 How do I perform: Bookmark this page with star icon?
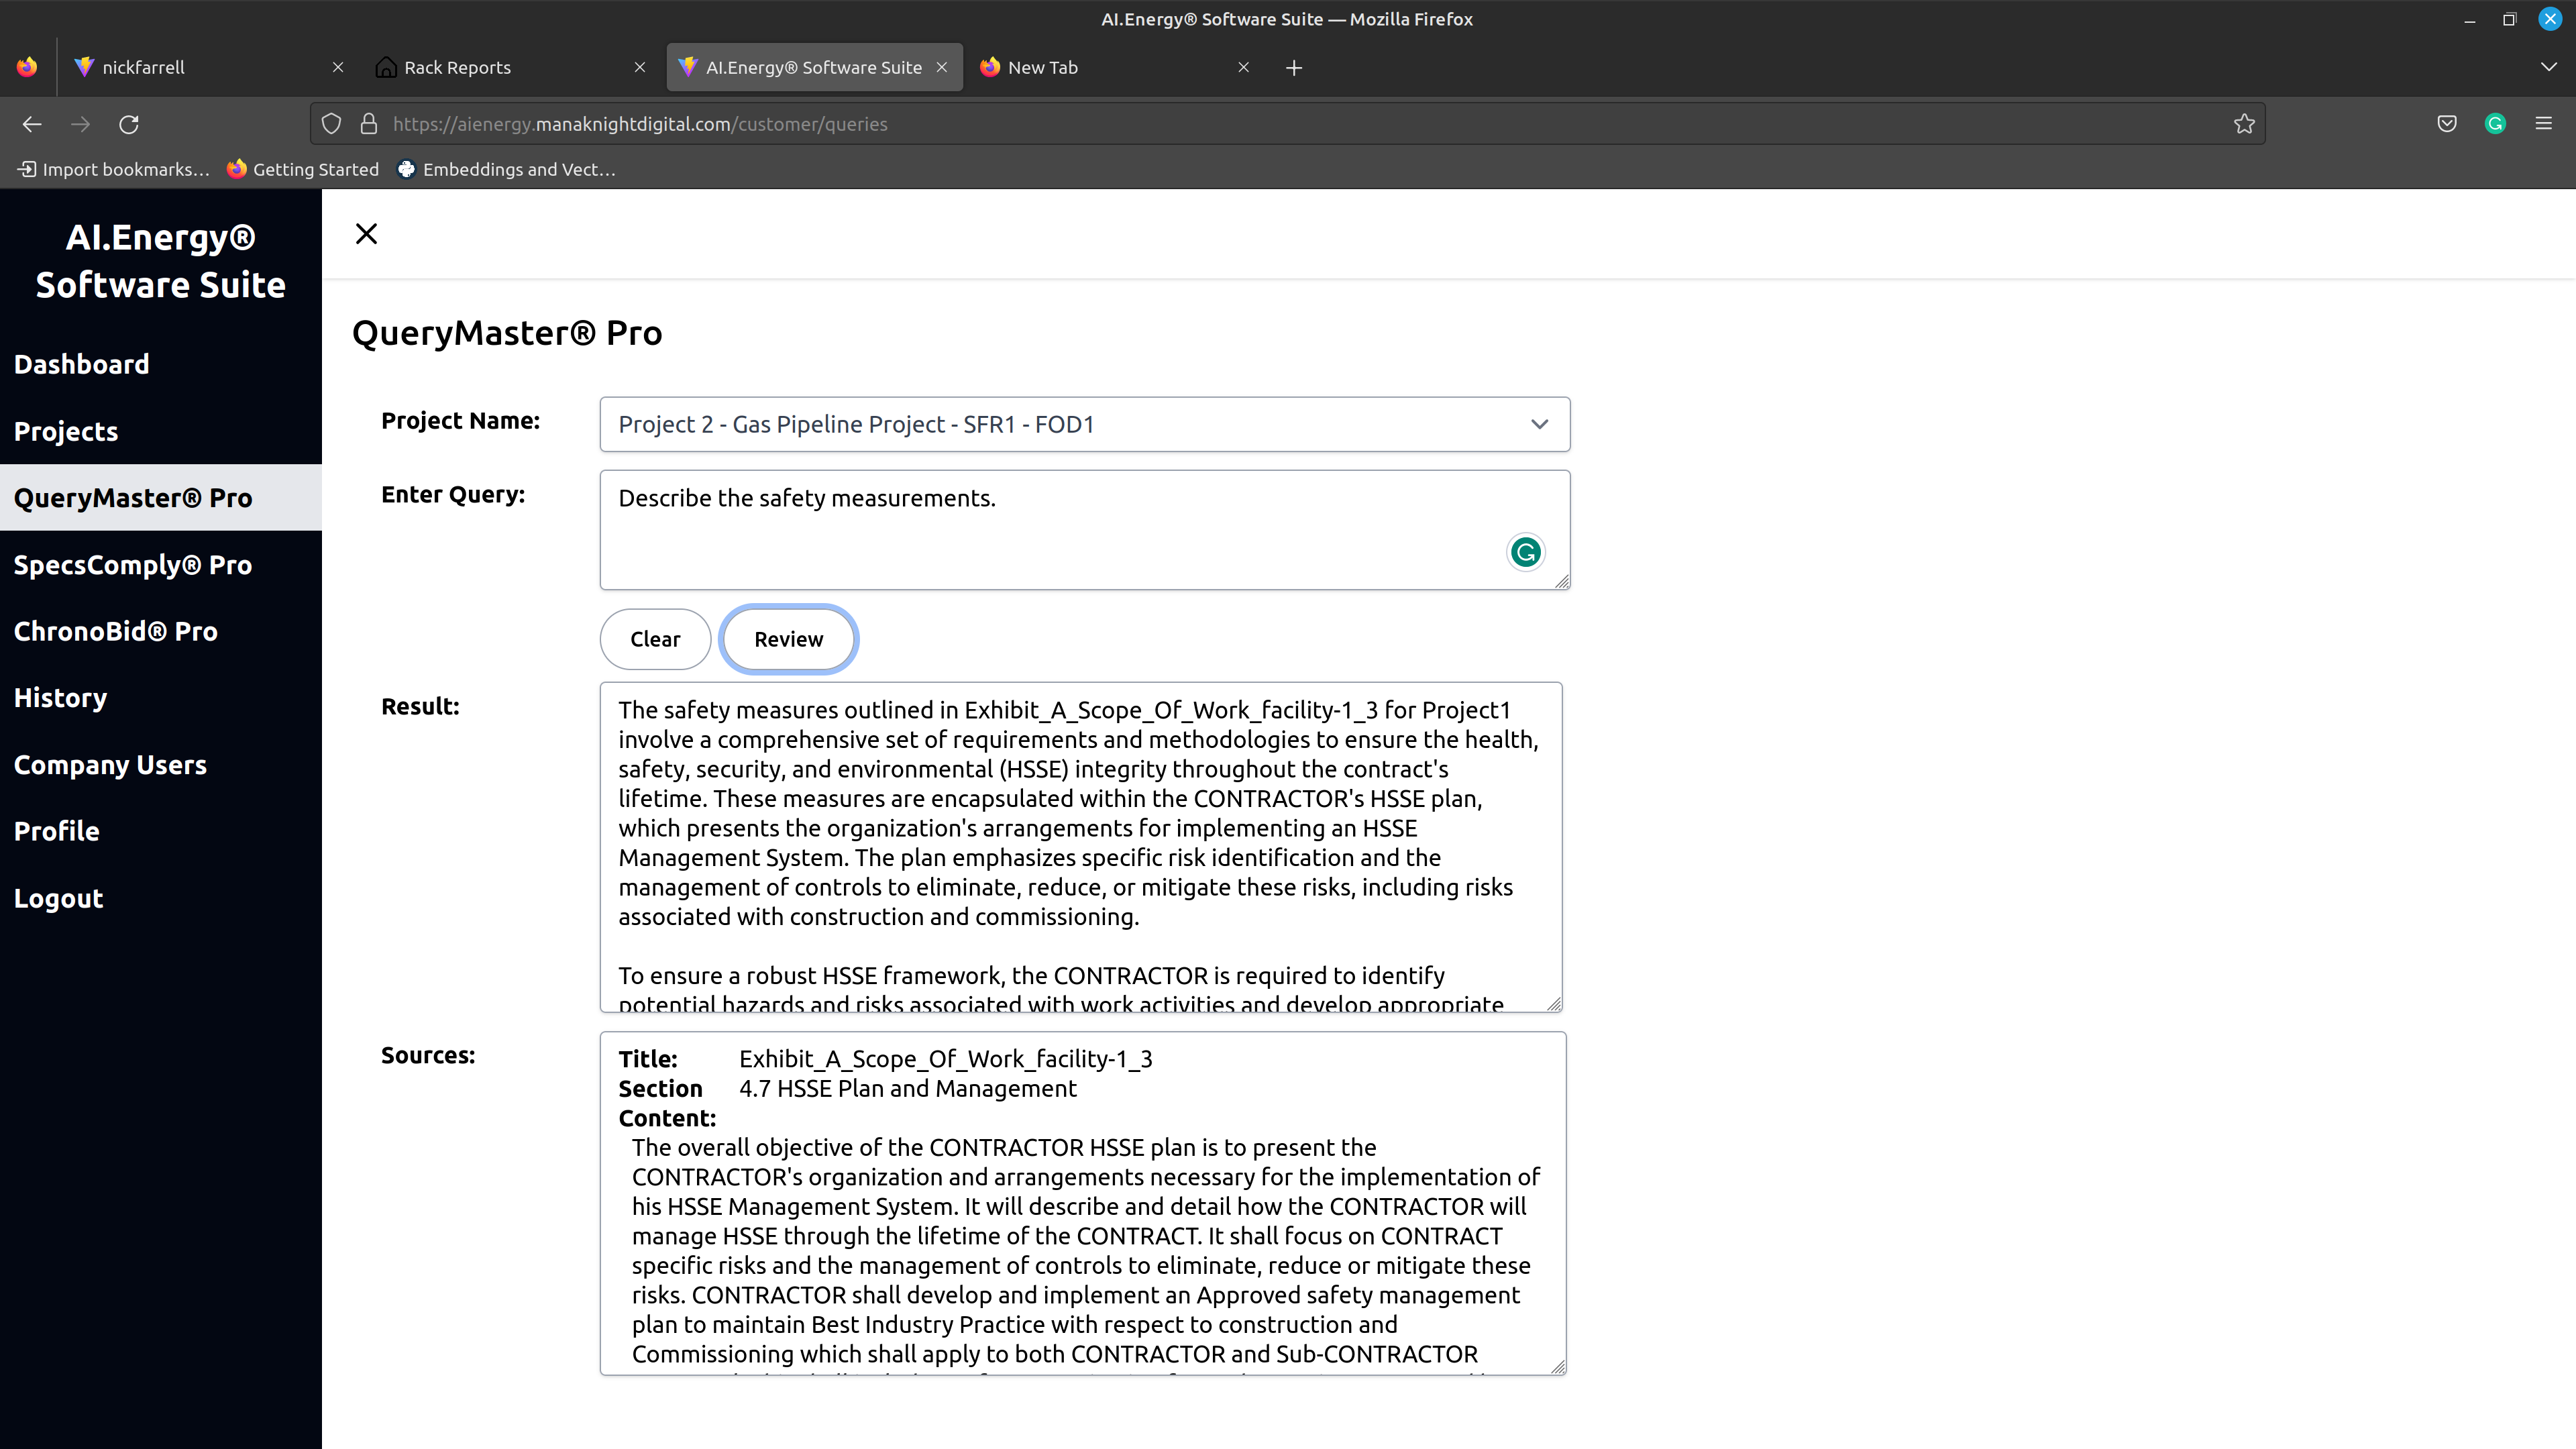tap(2244, 124)
